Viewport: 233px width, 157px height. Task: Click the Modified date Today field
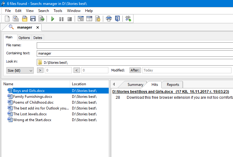pyautogui.click(x=187, y=70)
